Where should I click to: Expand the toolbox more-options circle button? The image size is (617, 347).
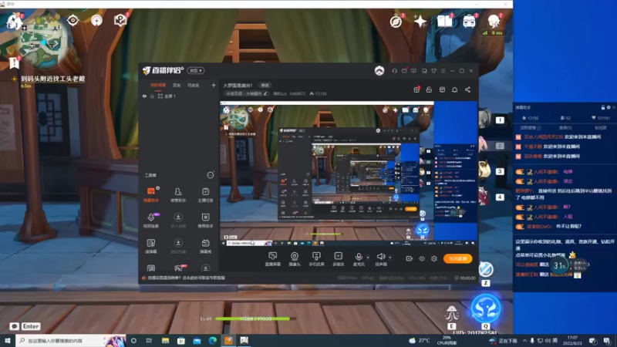click(x=211, y=175)
